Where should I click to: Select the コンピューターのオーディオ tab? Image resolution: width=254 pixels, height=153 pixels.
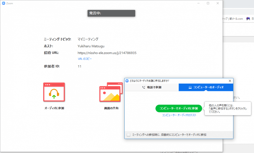[x=206, y=87]
